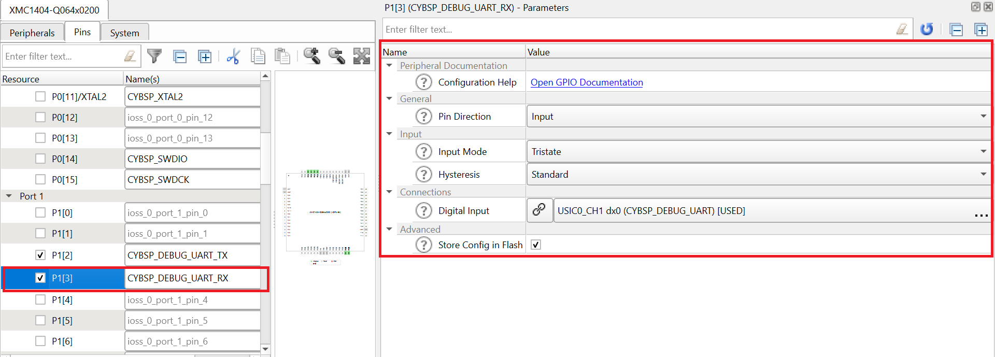Collapse the Input section
This screenshot has width=995, height=357.
point(389,134)
